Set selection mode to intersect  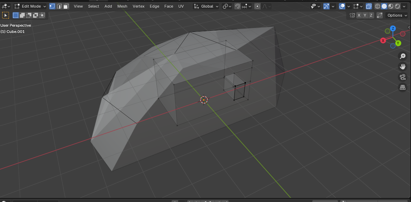42,15
